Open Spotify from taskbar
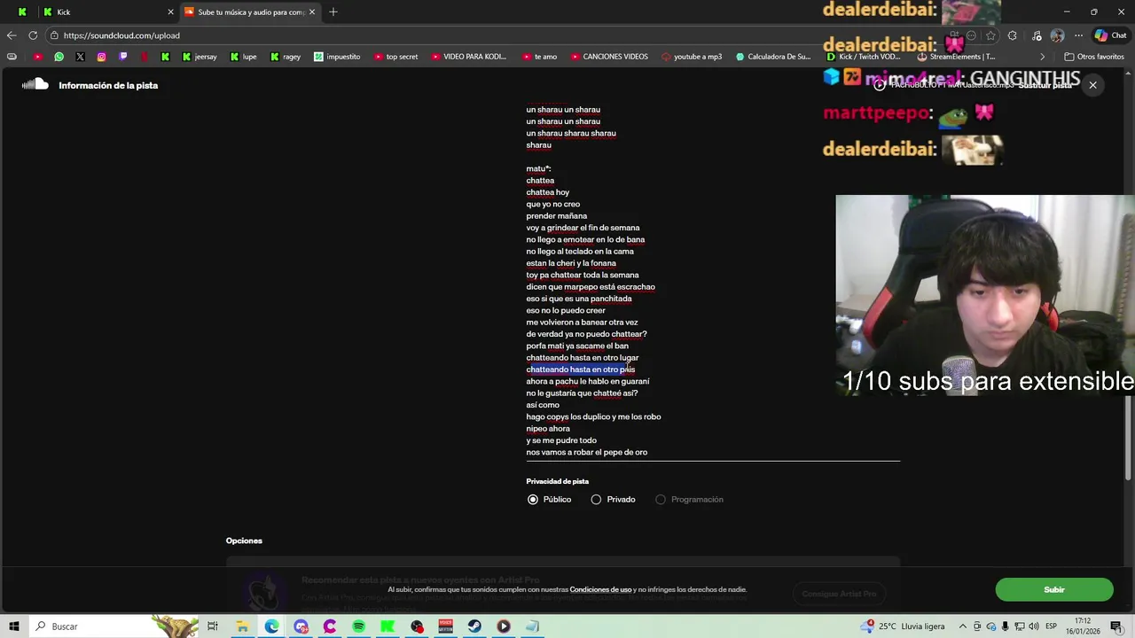This screenshot has height=638, width=1135. 358,626
